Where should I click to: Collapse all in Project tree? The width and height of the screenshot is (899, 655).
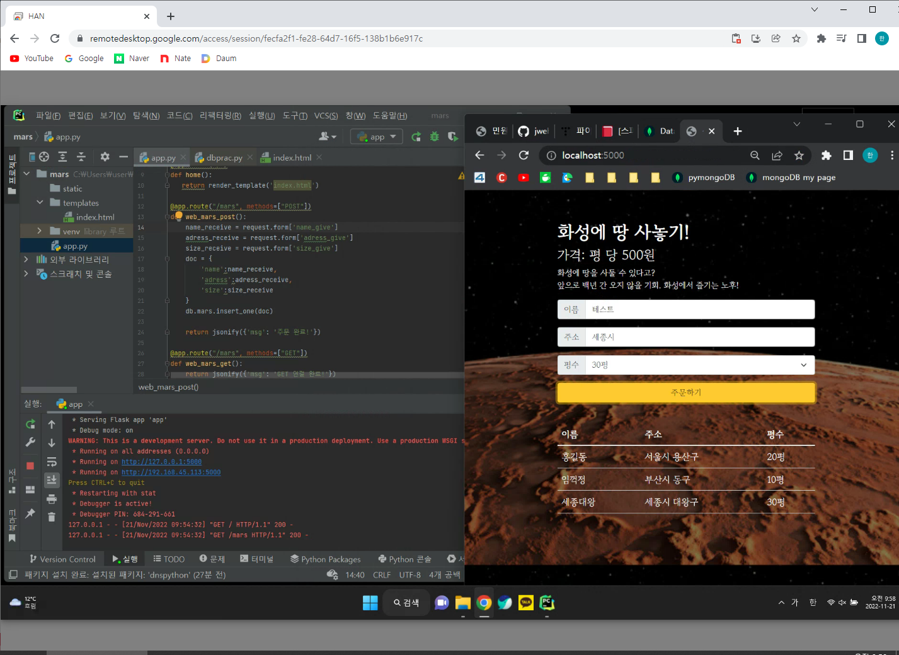tap(81, 157)
